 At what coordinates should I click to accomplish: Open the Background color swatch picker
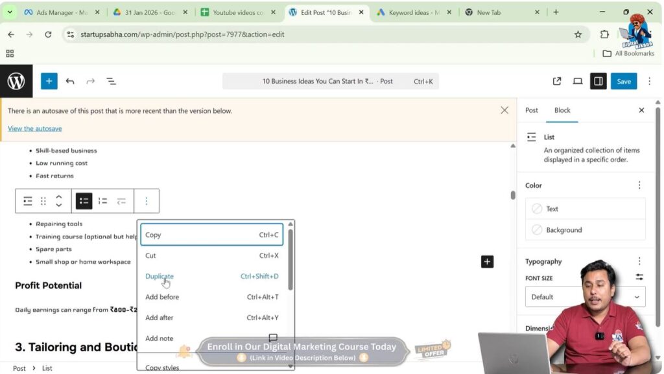(x=586, y=229)
